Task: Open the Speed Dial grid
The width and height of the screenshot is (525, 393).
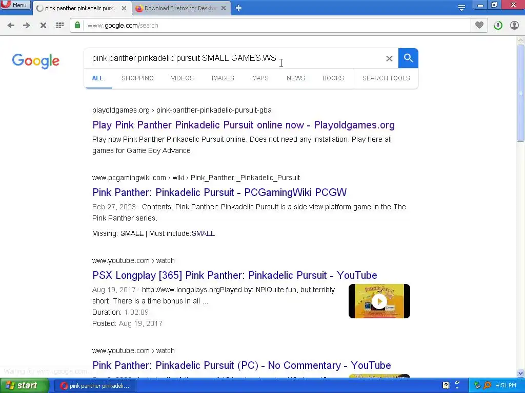Action: (60, 26)
